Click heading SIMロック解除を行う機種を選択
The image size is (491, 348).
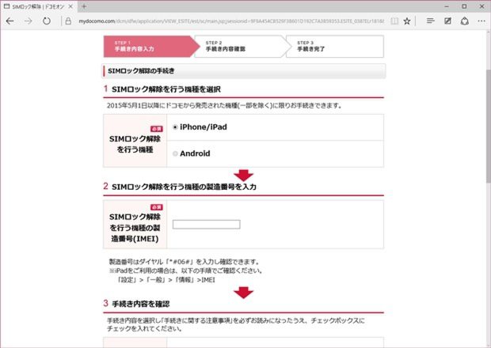pos(166,89)
